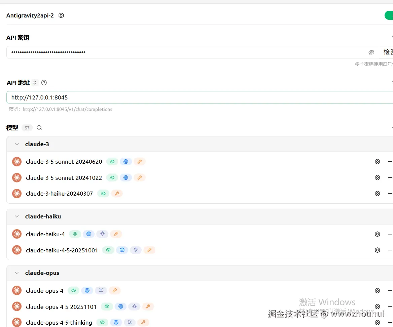Select model name claude-haiku-4

point(45,234)
